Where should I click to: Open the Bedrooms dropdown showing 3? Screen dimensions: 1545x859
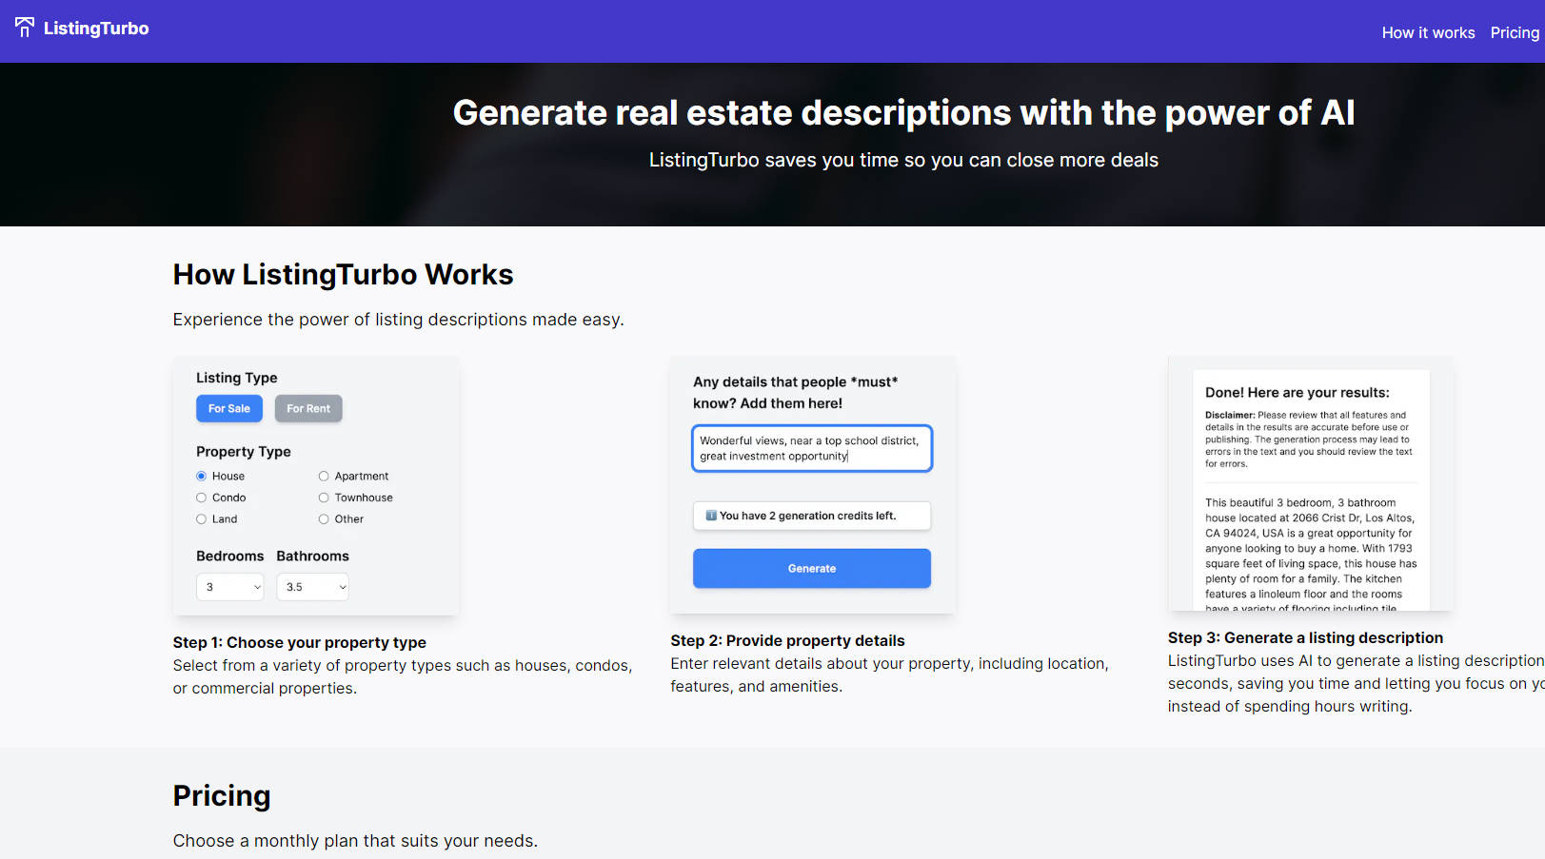(230, 587)
